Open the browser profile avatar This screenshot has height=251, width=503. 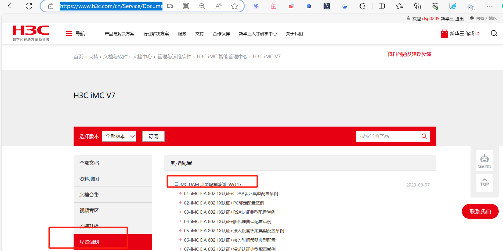coord(471,6)
